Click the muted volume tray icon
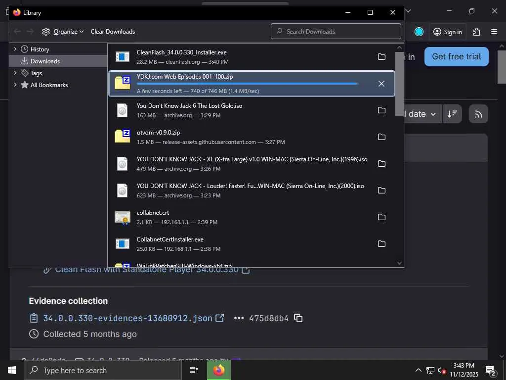506x380 pixels. pyautogui.click(x=442, y=370)
